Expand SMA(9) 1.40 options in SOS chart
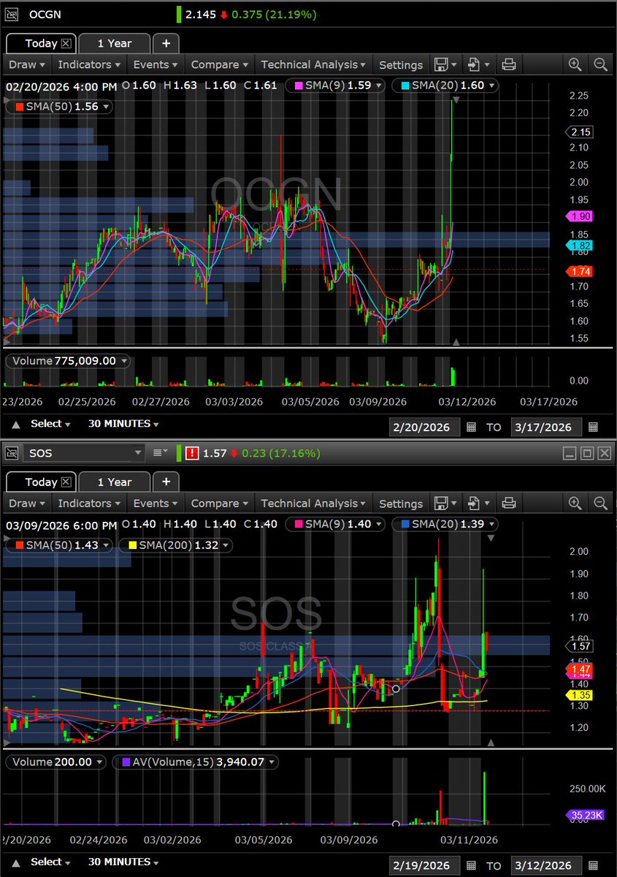617x877 pixels. (x=378, y=524)
